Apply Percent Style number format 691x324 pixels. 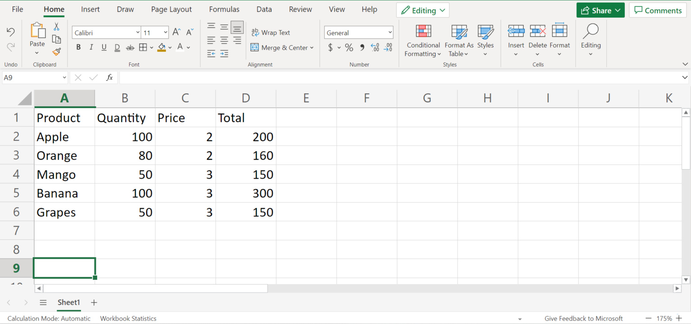click(349, 48)
